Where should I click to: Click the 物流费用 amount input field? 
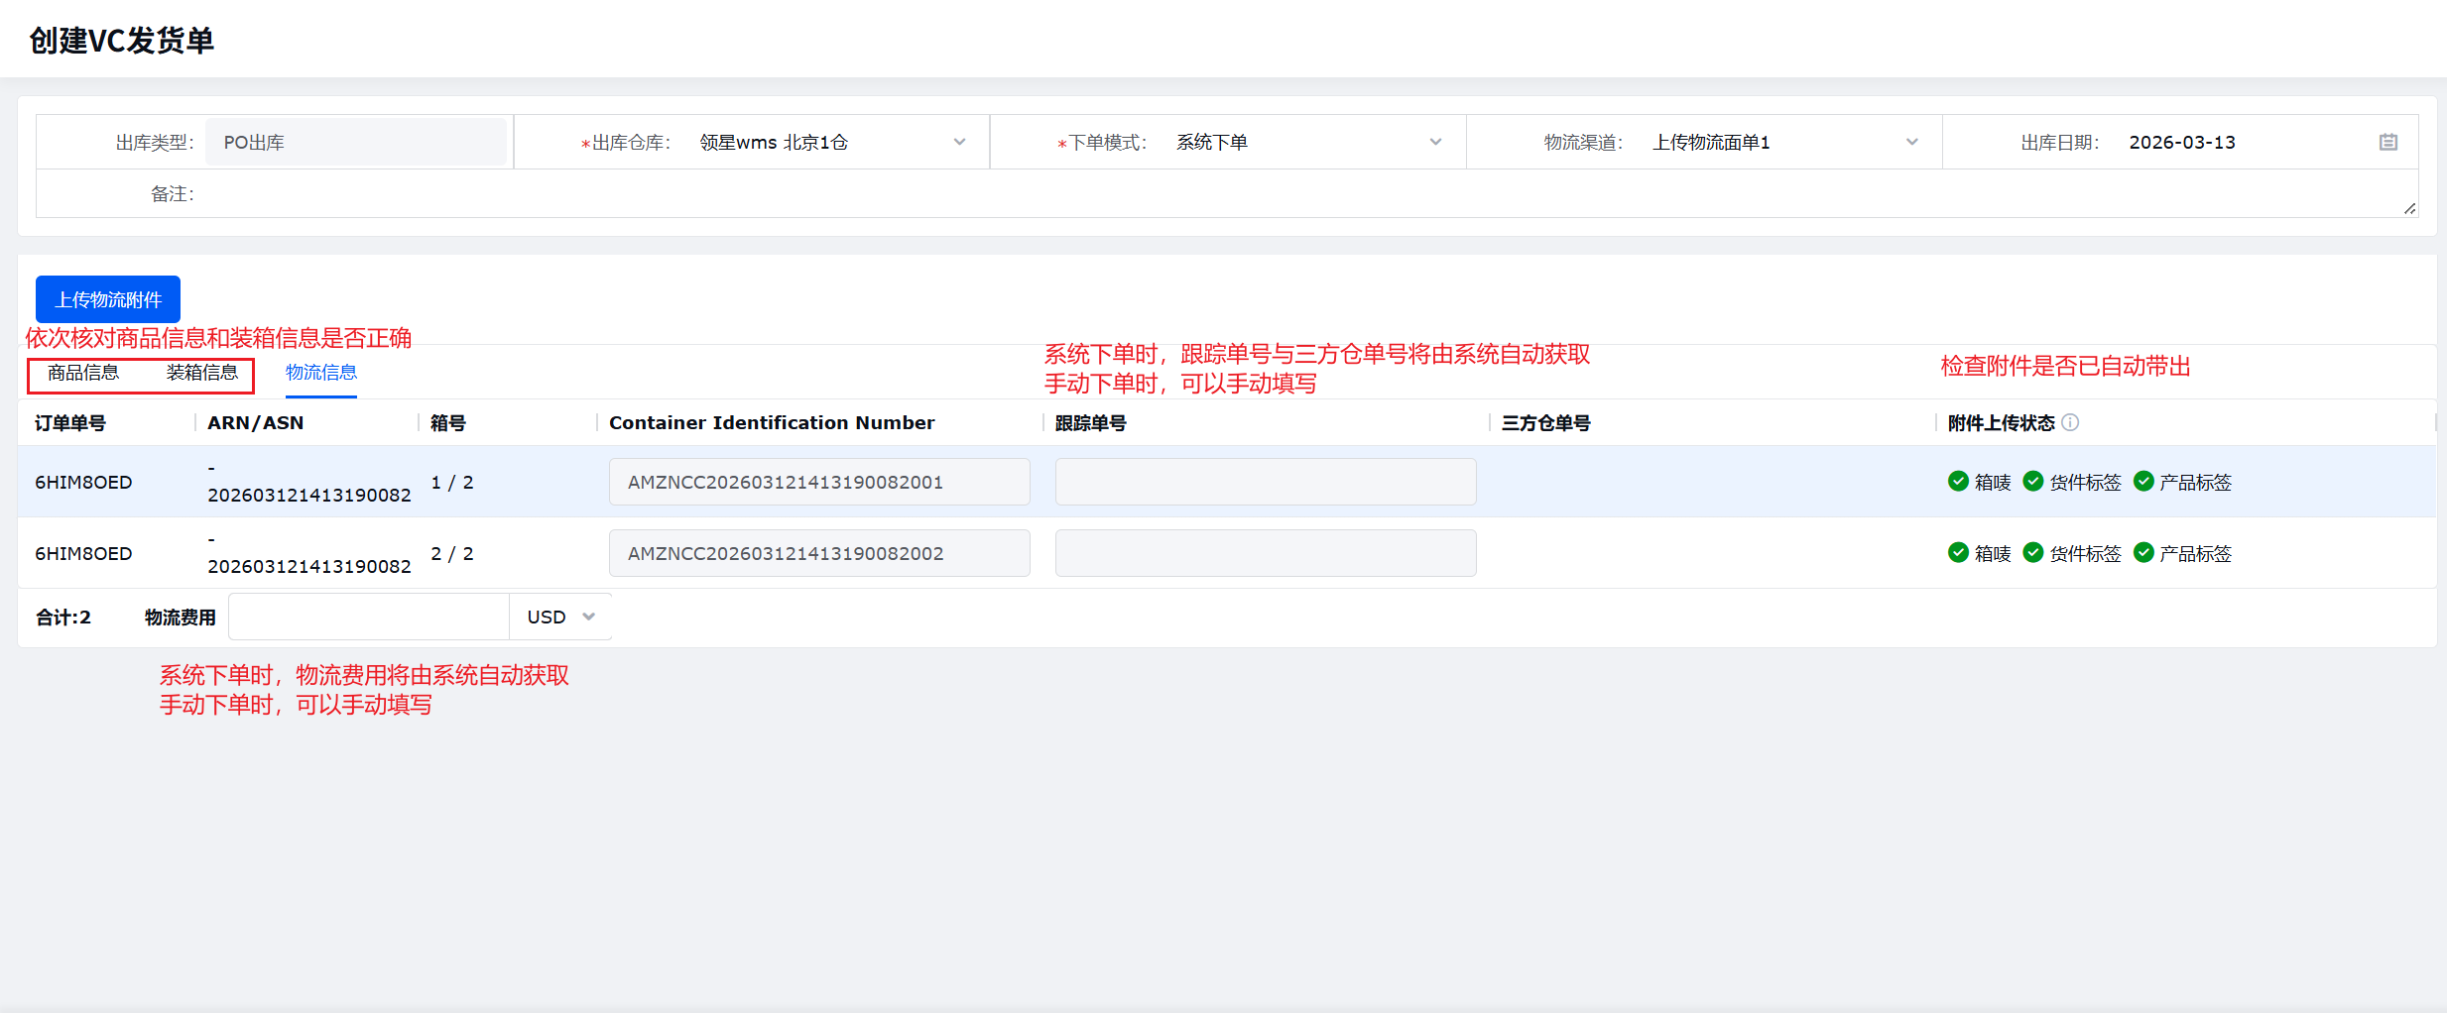pos(369,617)
